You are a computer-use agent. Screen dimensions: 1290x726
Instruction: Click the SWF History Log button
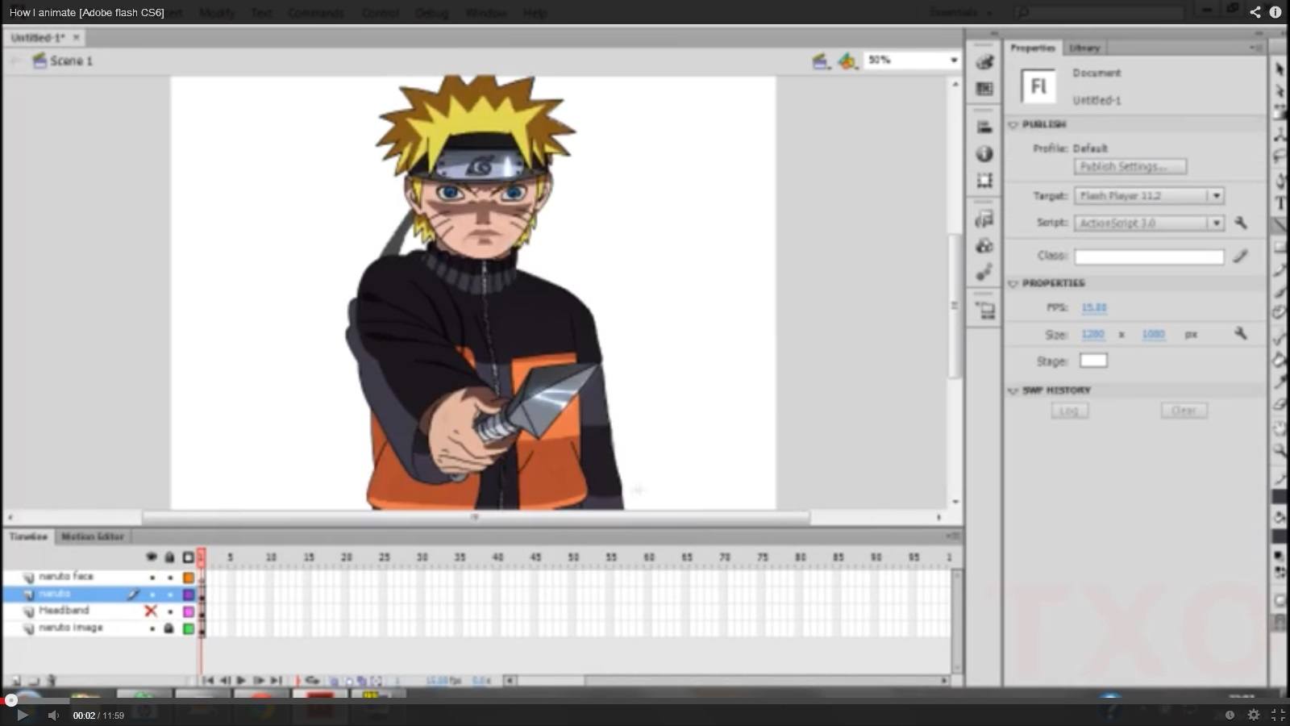(1069, 411)
